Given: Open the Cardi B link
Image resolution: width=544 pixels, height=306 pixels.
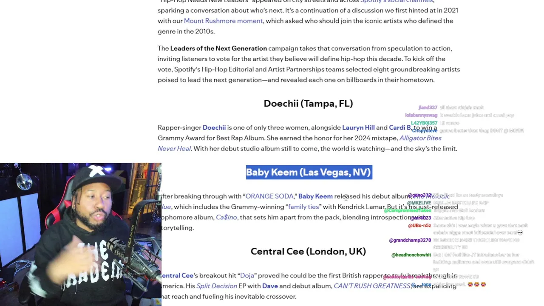Looking at the screenshot, I should tap(399, 127).
